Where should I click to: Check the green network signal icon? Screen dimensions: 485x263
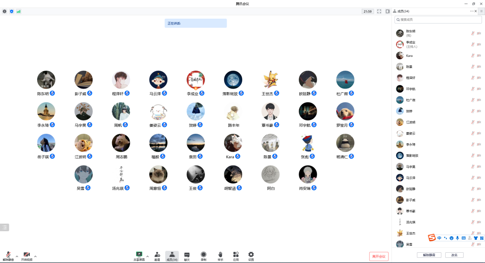pyautogui.click(x=18, y=11)
